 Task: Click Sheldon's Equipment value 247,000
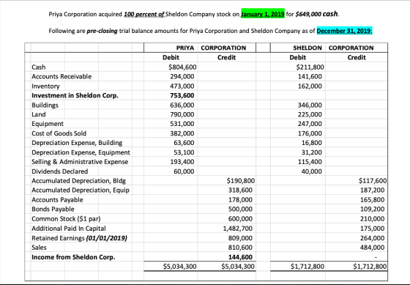point(310,124)
